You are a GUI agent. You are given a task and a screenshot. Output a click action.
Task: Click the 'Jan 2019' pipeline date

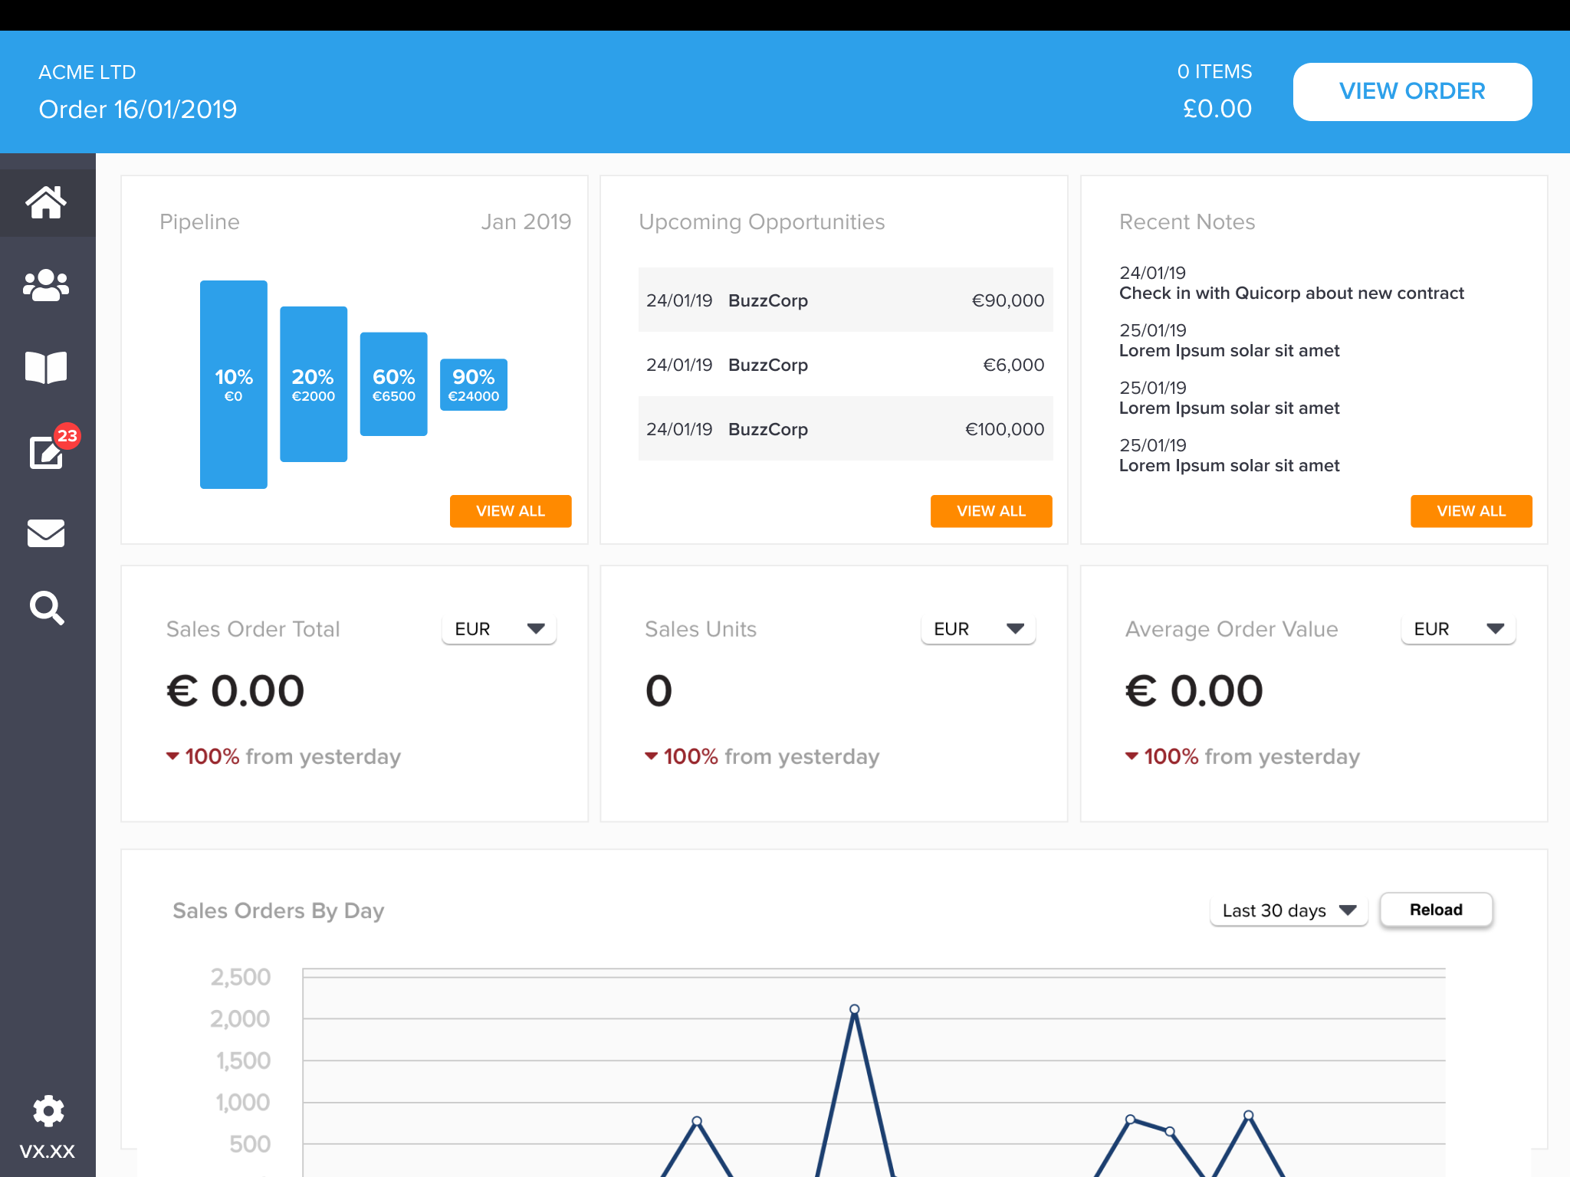(x=526, y=221)
